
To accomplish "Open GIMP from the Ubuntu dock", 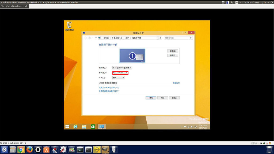I will 105,149.
